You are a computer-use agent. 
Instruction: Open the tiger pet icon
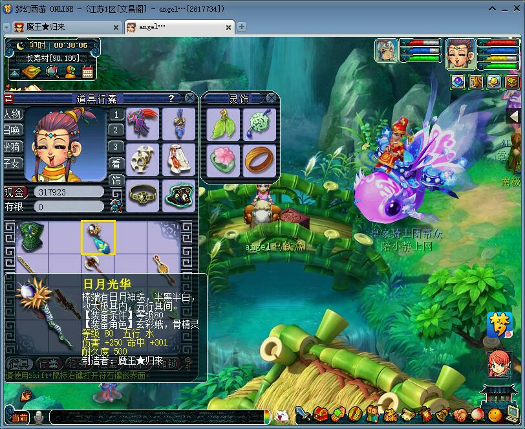pos(390,415)
